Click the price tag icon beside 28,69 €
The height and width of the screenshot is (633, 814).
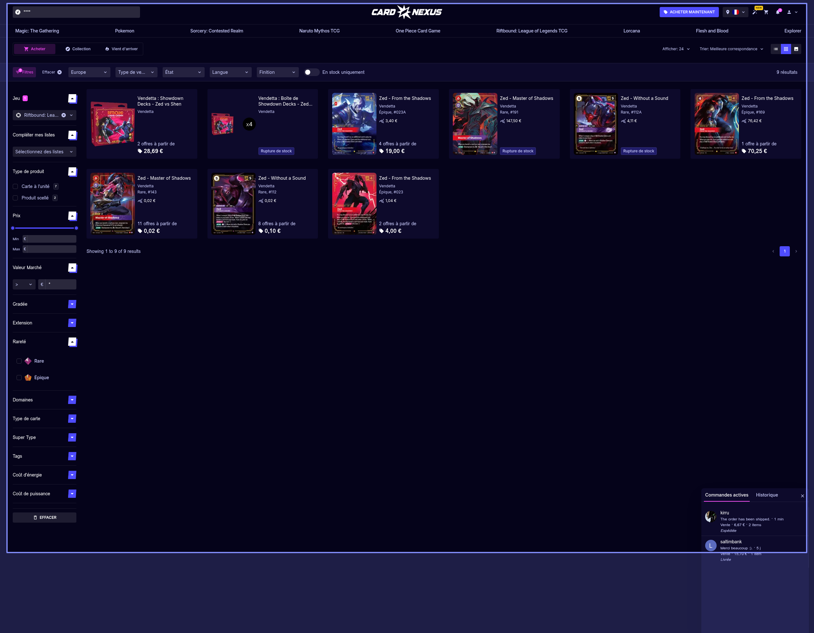tap(140, 151)
